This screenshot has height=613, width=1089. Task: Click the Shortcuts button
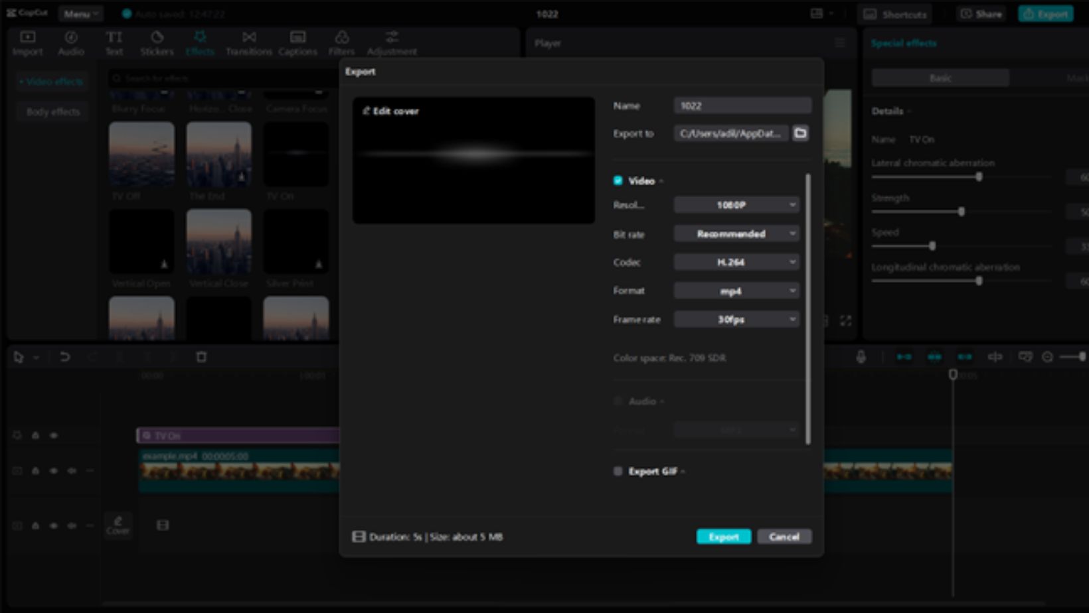(896, 14)
